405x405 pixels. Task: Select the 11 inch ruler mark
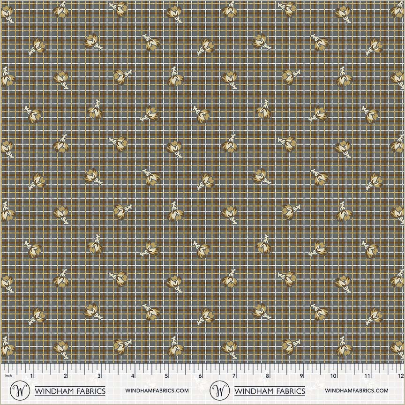point(367,376)
